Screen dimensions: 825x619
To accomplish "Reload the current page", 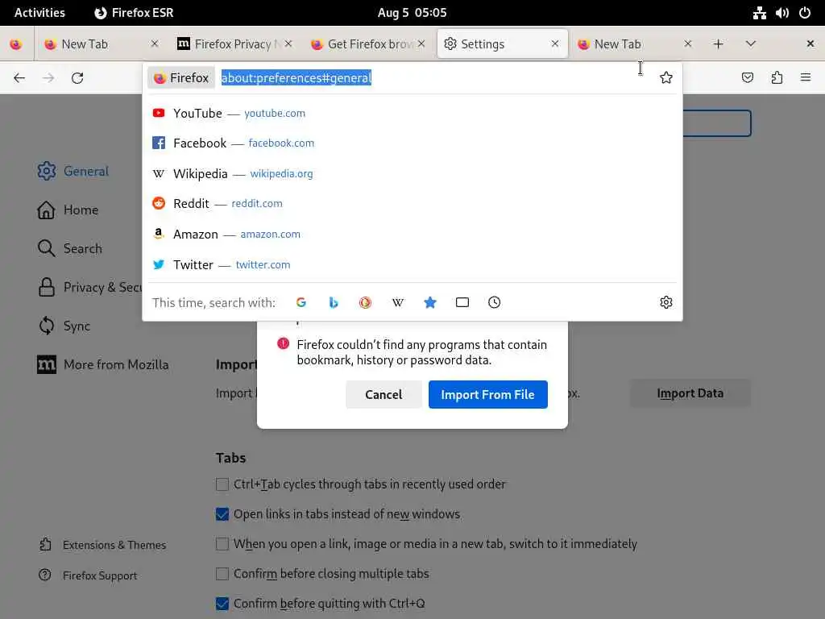I will click(77, 78).
